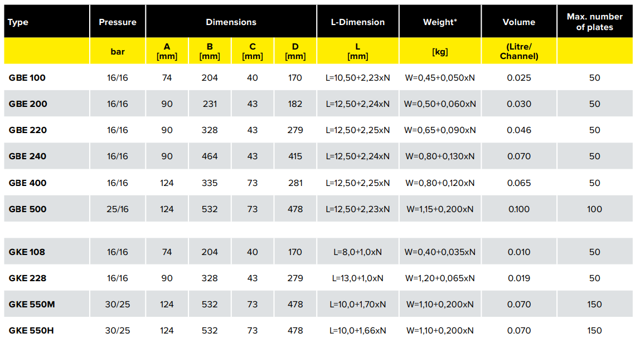The width and height of the screenshot is (635, 348).
Task: Click the "0.100" volume value
Action: 519,209
